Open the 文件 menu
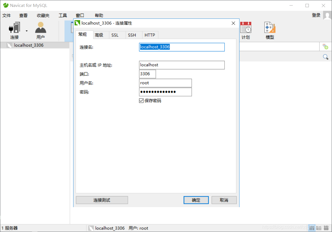Screen dimensions: 332x232 coord(7,15)
